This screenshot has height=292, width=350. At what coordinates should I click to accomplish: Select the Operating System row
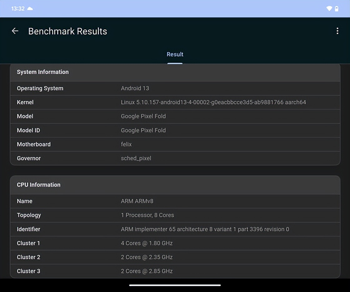click(x=175, y=88)
